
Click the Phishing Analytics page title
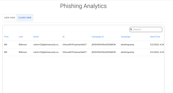[x=83, y=6]
